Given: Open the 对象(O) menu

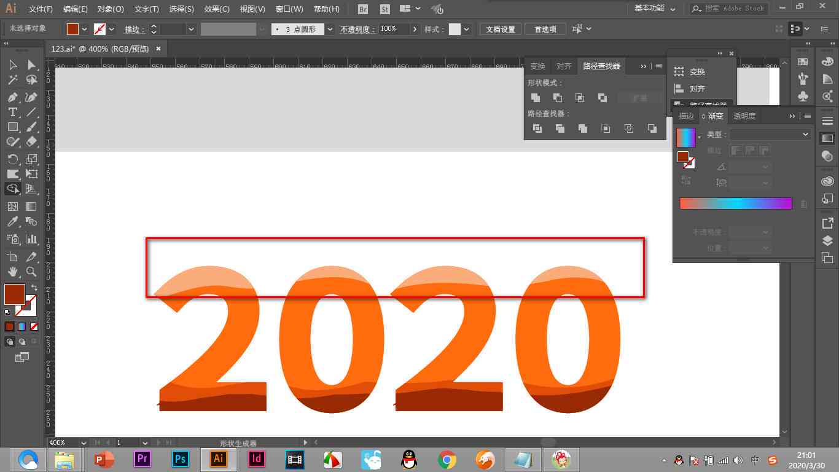Looking at the screenshot, I should 111,9.
